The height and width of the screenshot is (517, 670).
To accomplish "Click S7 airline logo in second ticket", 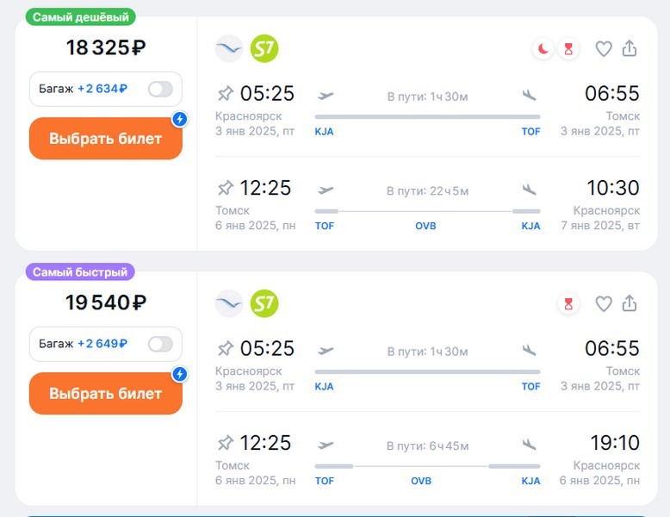I will [264, 302].
